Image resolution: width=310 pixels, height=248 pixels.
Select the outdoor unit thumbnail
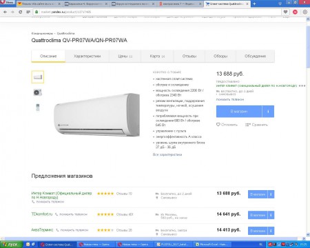pyautogui.click(x=38, y=92)
